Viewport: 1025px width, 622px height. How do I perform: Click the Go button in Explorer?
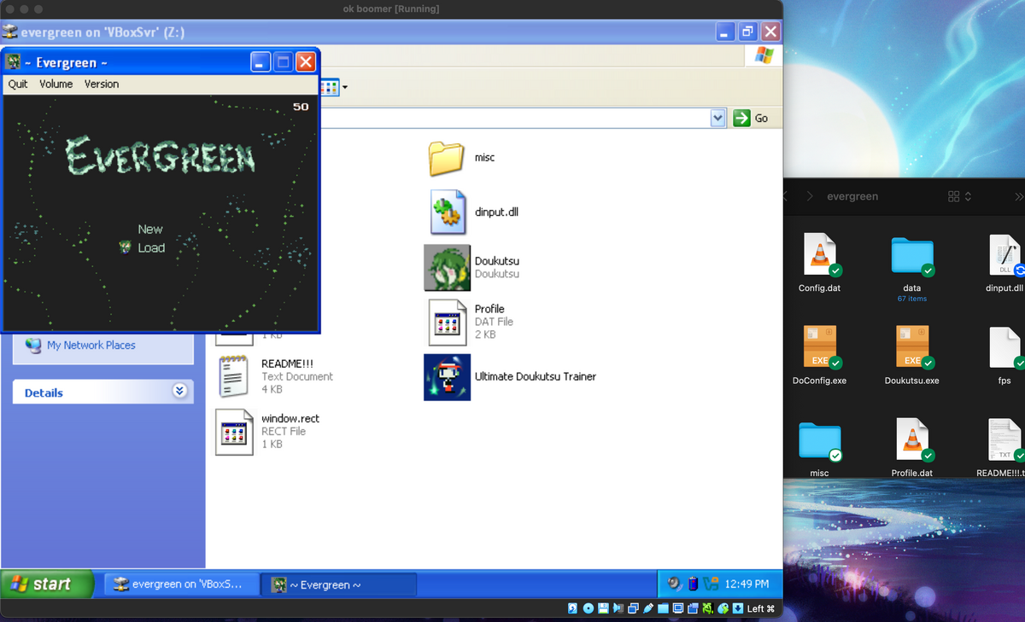tap(752, 118)
